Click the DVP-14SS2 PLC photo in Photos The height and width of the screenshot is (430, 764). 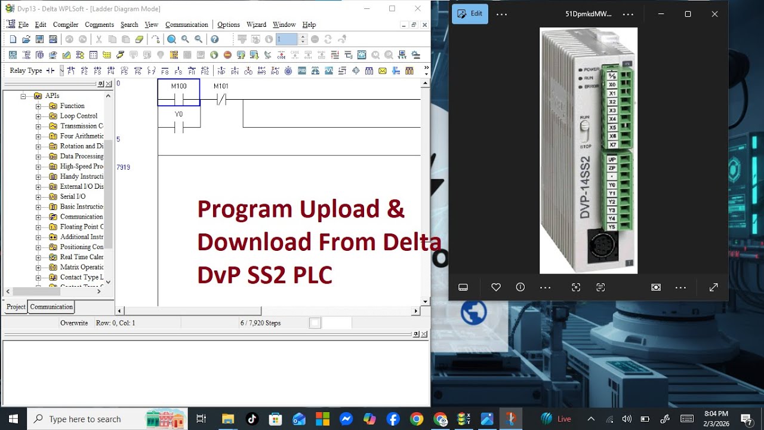[x=589, y=150]
